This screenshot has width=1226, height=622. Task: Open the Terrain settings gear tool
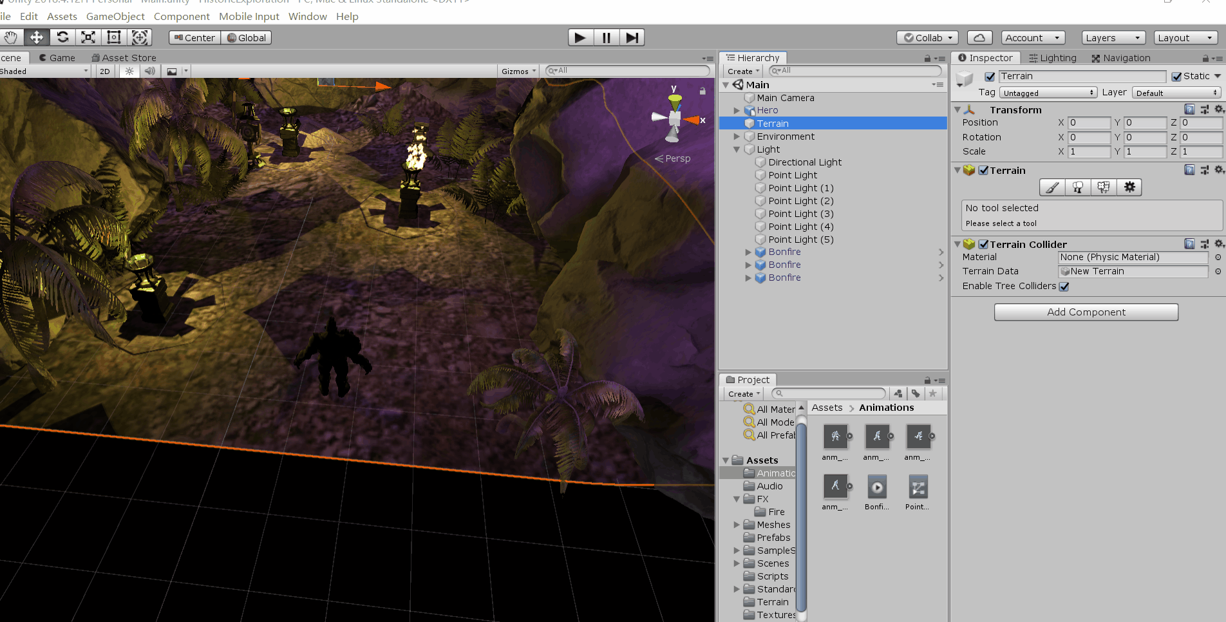point(1129,187)
